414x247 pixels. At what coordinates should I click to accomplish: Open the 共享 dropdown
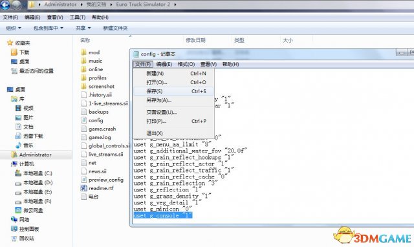click(x=83, y=28)
